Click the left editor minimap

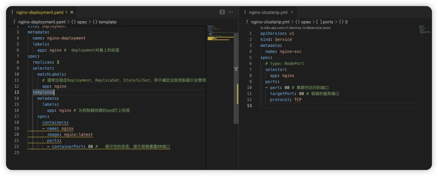(220, 33)
